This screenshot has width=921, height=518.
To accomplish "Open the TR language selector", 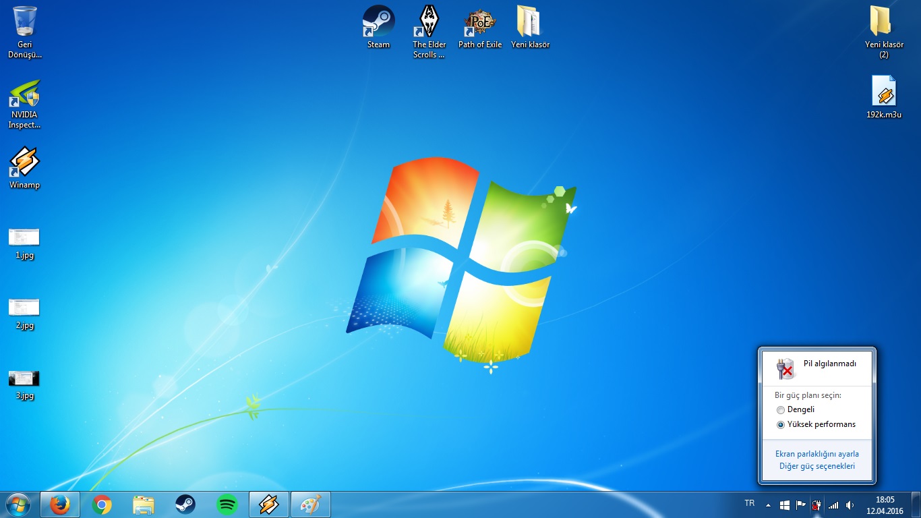I will click(749, 504).
